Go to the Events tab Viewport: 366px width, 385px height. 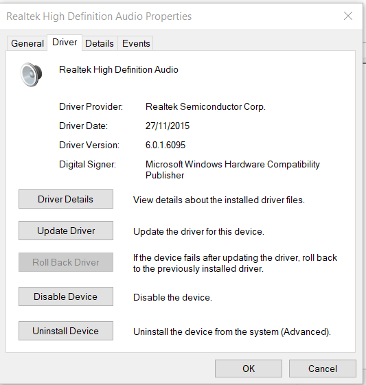click(136, 43)
